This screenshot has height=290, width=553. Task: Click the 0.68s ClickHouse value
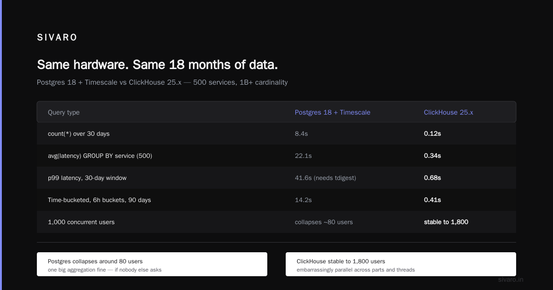click(432, 178)
